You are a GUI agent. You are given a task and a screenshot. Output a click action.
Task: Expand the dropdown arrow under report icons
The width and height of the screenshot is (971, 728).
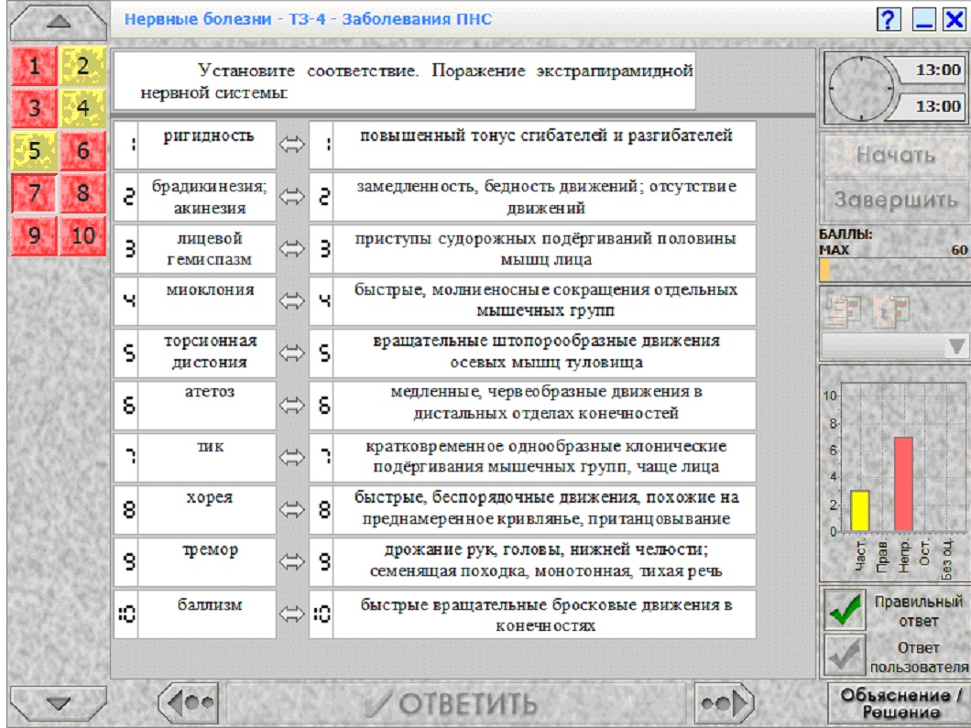point(956,346)
